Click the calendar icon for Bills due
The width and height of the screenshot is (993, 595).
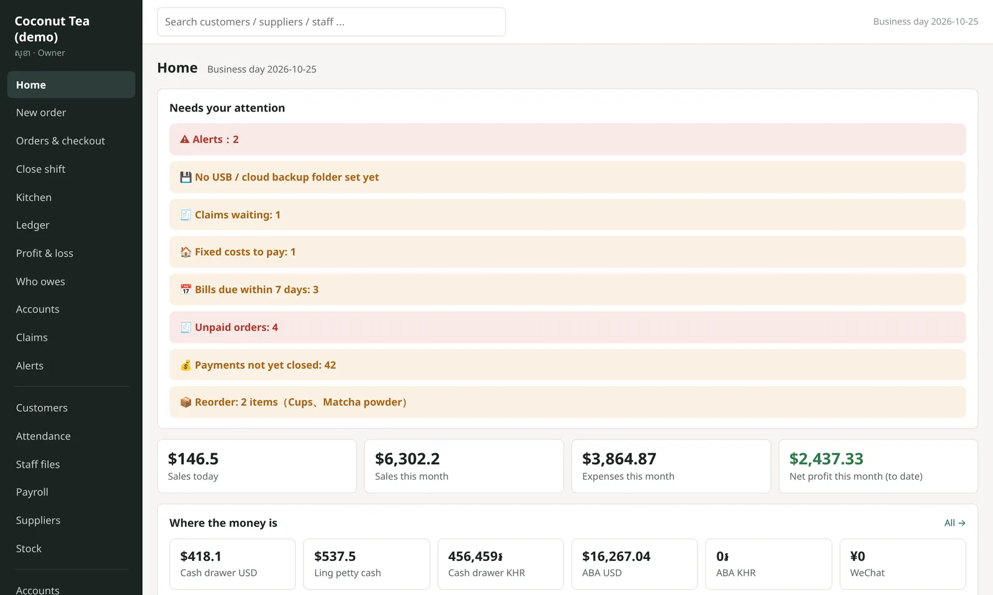click(x=186, y=290)
